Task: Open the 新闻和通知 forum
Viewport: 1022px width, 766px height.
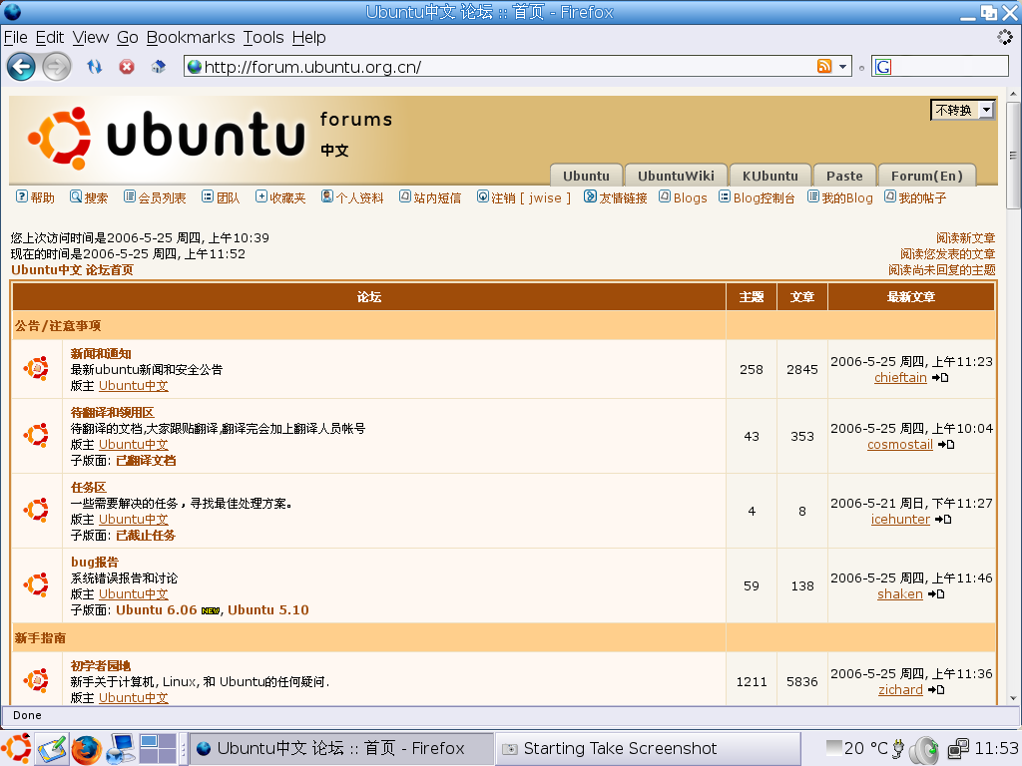Action: pyautogui.click(x=101, y=354)
